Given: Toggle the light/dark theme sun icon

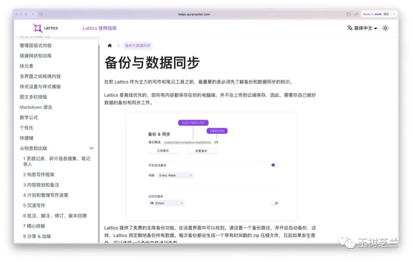Looking at the screenshot, I should coord(385,28).
